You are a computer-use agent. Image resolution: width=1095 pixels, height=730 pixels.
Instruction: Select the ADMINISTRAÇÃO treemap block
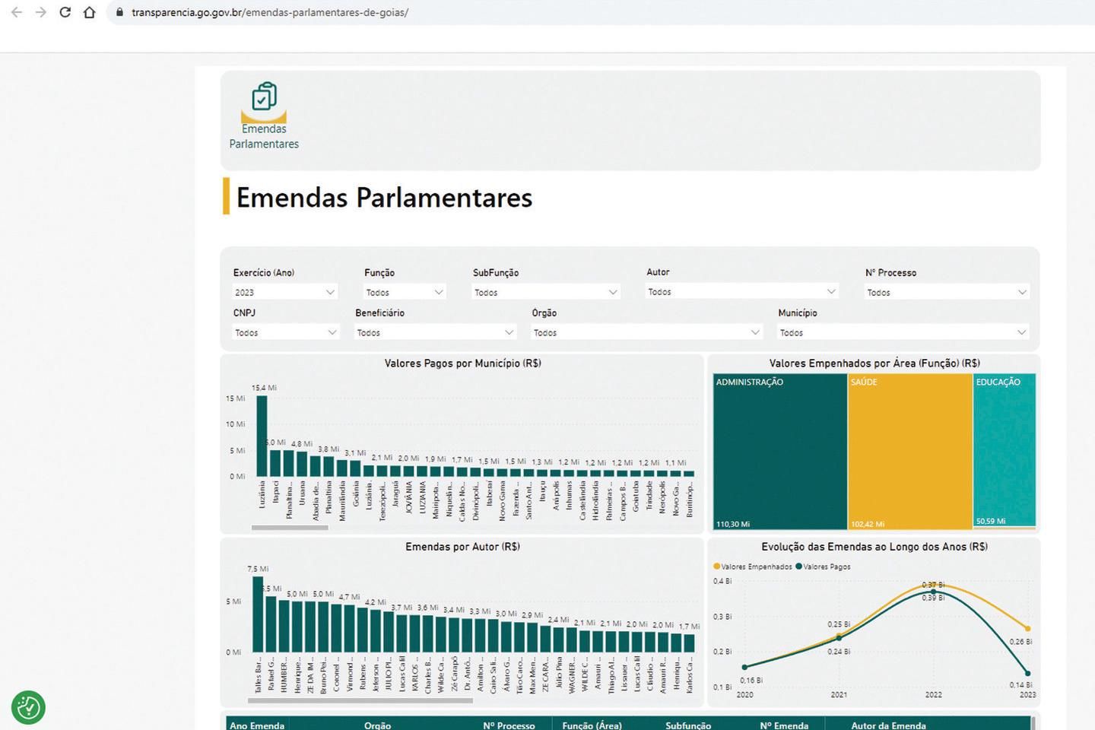tap(780, 452)
